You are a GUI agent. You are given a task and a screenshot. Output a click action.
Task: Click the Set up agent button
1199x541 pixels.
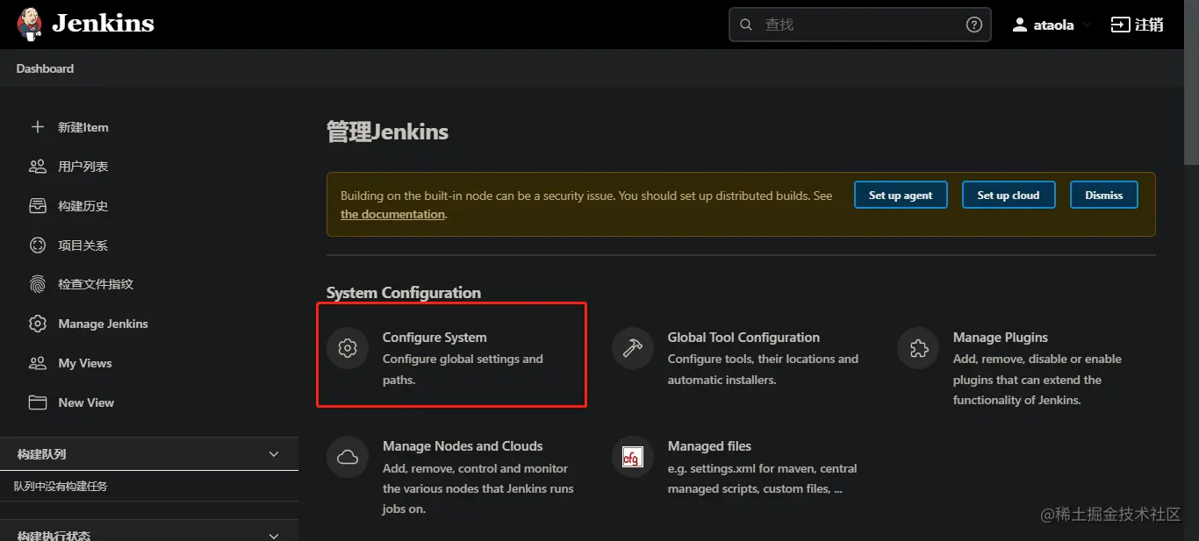pos(901,196)
